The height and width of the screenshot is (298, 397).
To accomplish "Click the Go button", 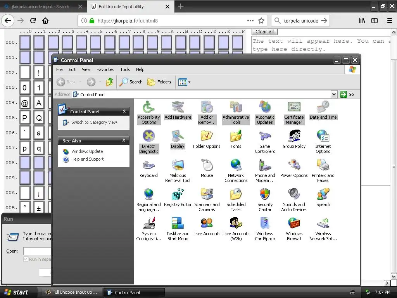I will [347, 94].
